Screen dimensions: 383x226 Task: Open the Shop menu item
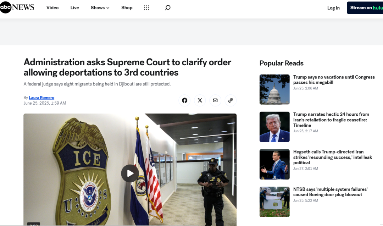[x=127, y=7]
